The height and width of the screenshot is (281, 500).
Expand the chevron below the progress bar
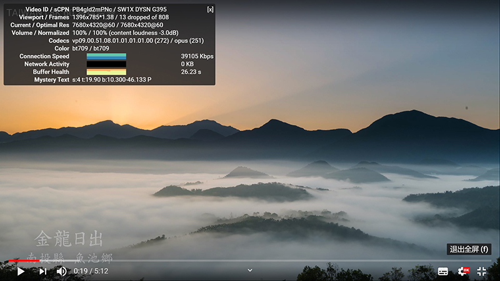pos(250,270)
